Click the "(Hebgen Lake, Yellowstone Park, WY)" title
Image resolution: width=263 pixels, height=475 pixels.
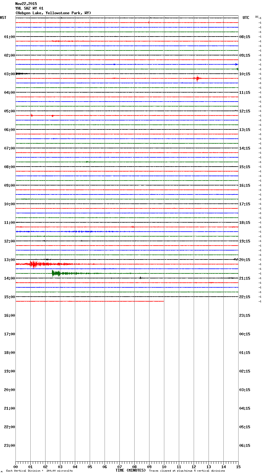coord(53,13)
